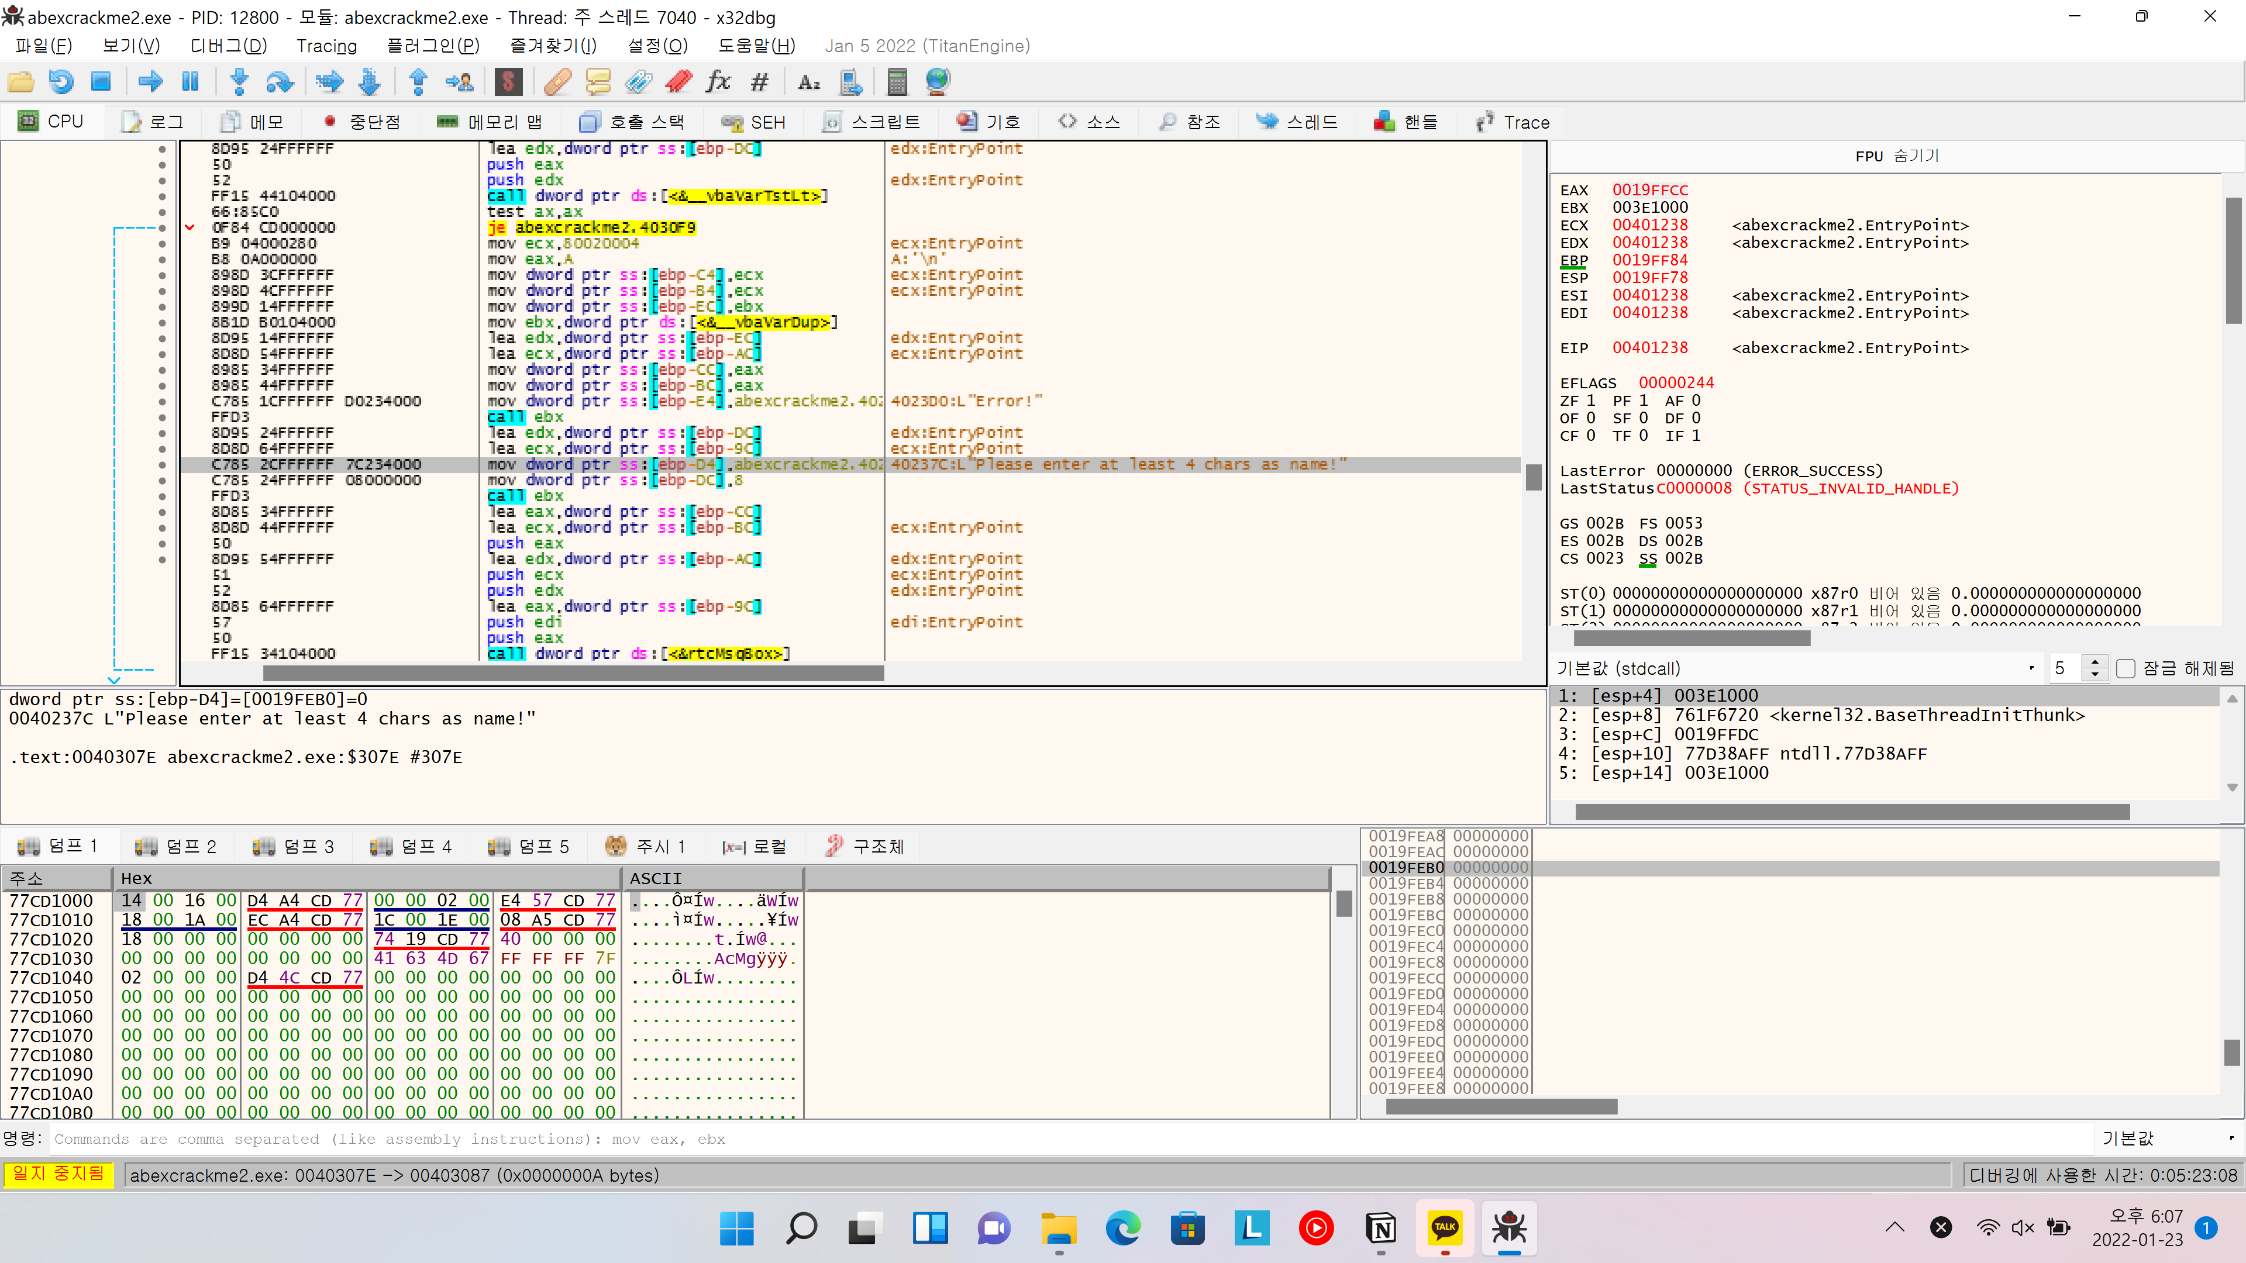The height and width of the screenshot is (1263, 2246).
Task: Open the 호출 스택 tab
Action: point(633,121)
